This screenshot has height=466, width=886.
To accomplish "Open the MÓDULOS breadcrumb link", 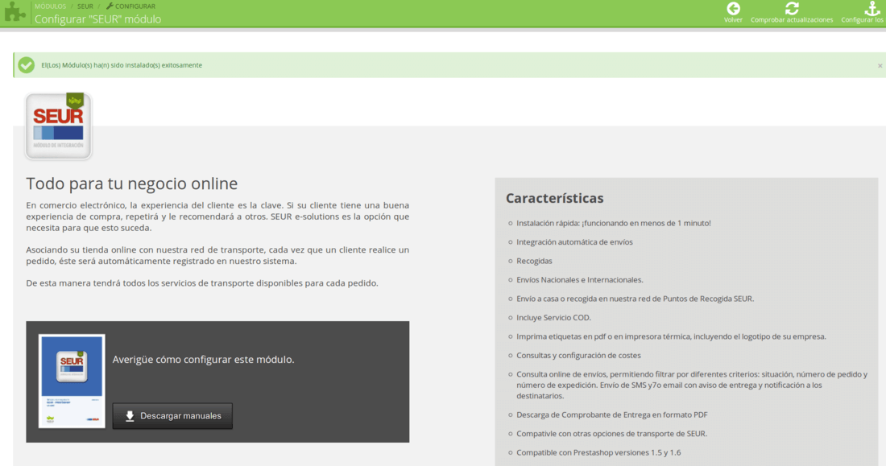I will (50, 6).
